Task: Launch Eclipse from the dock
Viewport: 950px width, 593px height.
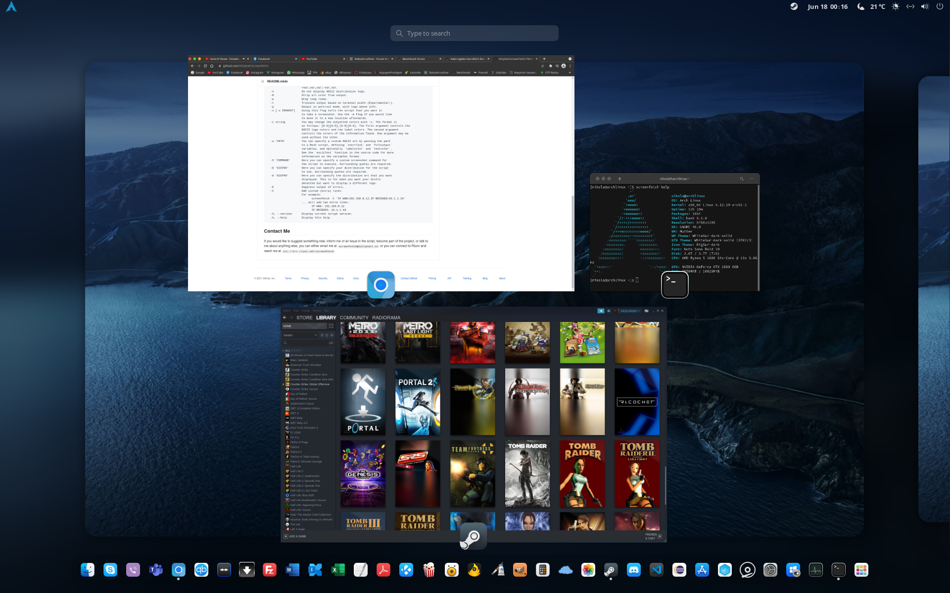Action: tap(679, 570)
